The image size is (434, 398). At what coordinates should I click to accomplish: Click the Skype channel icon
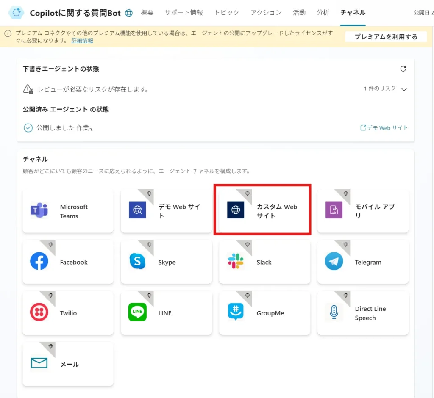(137, 262)
